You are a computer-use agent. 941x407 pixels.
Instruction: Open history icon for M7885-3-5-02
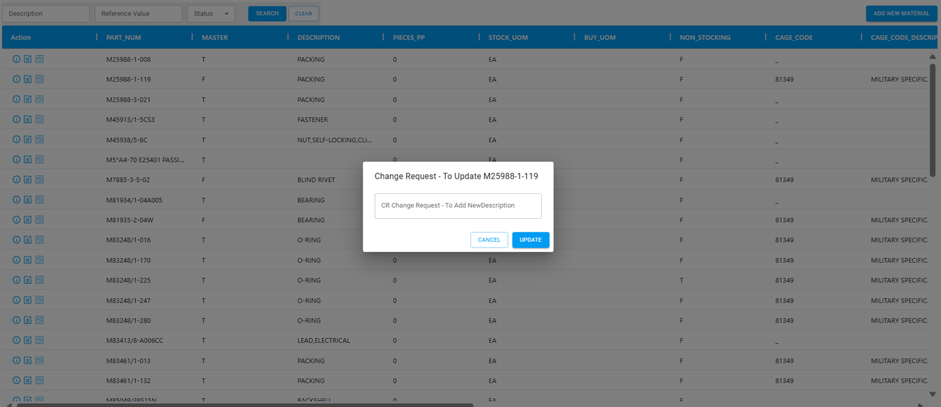[40, 180]
